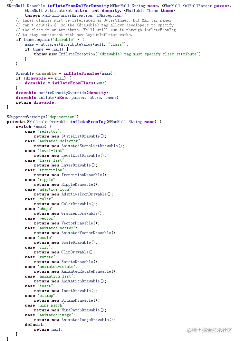Click GradientDrawable() constructor

click(x=82, y=213)
